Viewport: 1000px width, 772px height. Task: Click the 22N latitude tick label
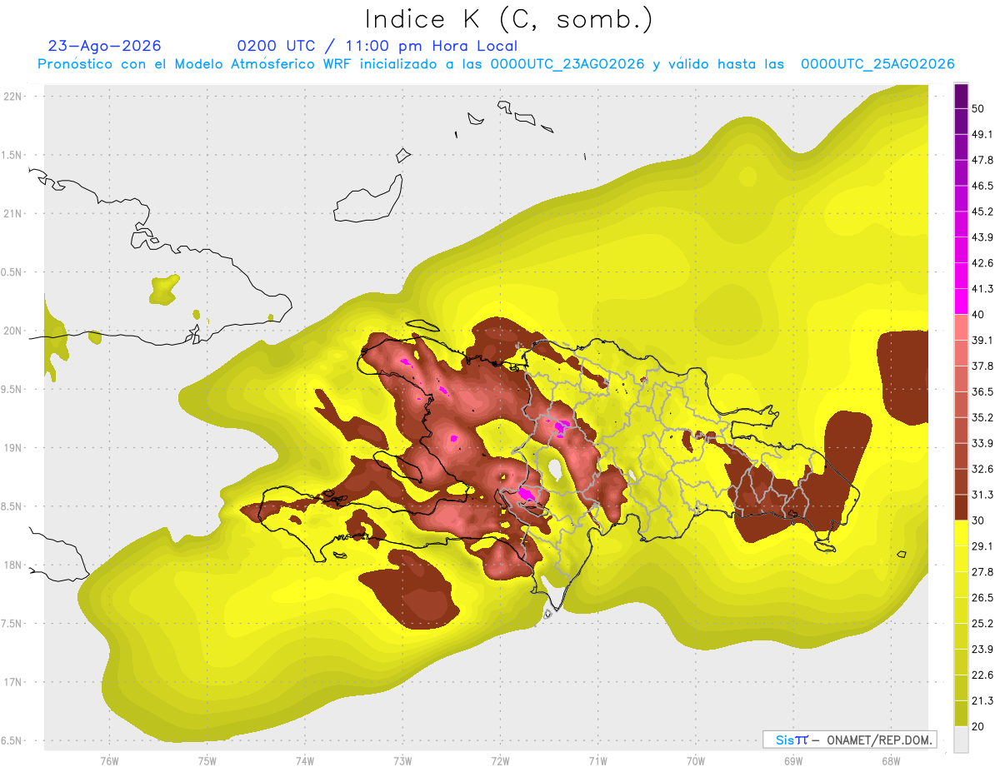coord(13,96)
